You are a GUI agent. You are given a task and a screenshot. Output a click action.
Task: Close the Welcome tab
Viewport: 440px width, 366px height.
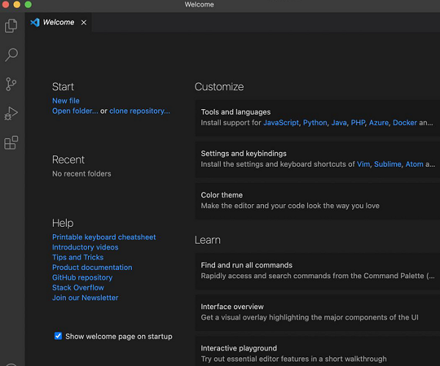(x=84, y=23)
